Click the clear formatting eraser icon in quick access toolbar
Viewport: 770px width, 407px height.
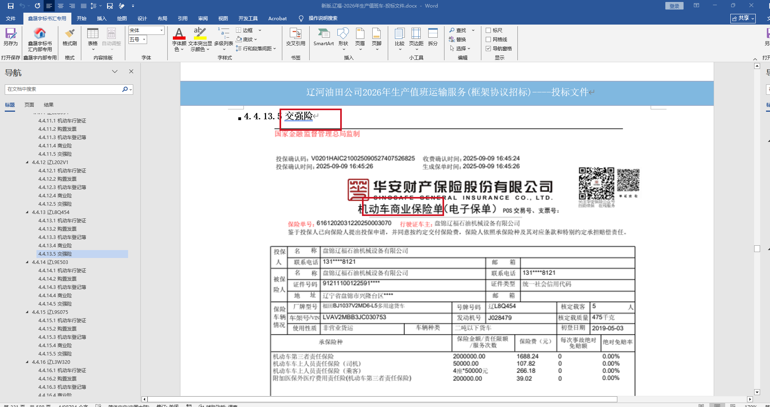click(x=122, y=6)
